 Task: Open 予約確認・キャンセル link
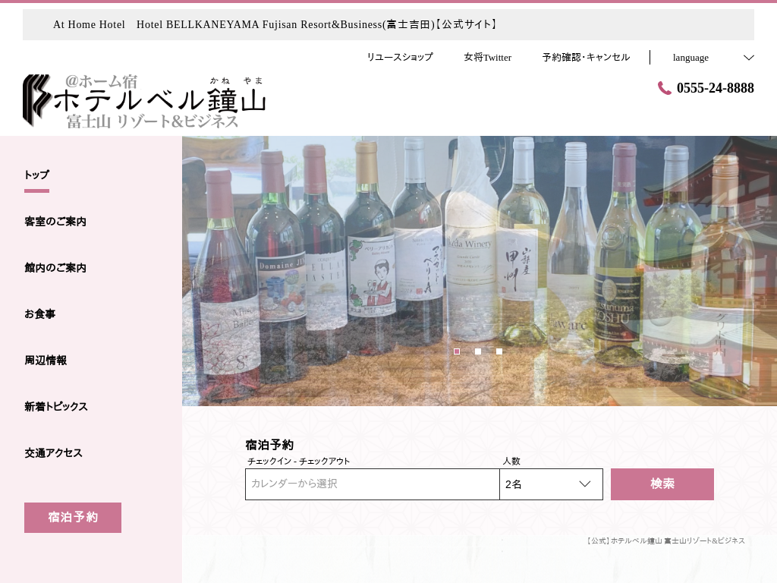click(x=587, y=58)
